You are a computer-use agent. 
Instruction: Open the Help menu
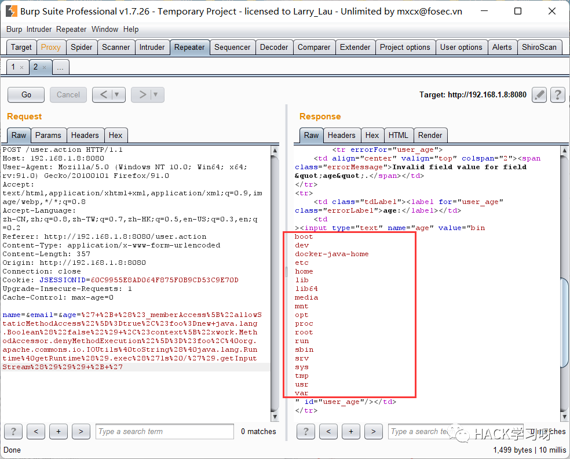click(131, 29)
